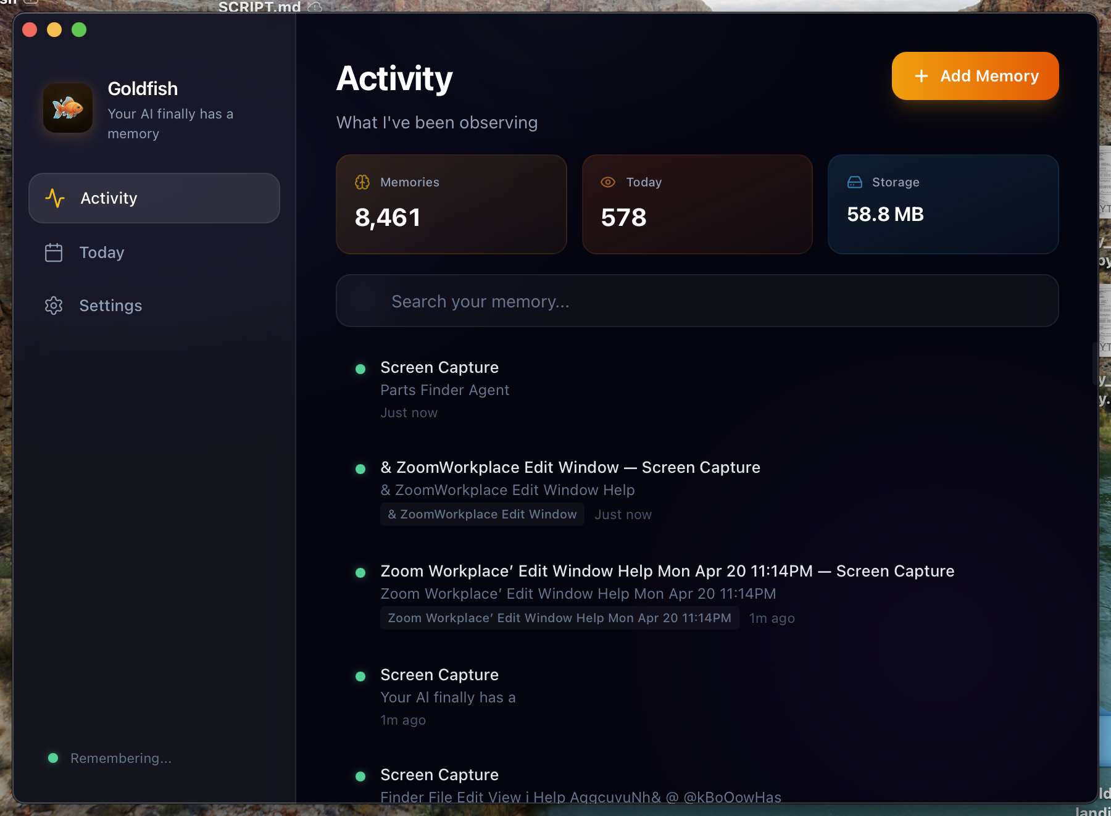Viewport: 1111px width, 816px height.
Task: Focus the Search your memory field
Action: pyautogui.click(x=697, y=301)
